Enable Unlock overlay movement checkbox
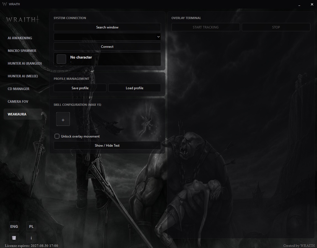The height and width of the screenshot is (248, 317). coord(57,136)
